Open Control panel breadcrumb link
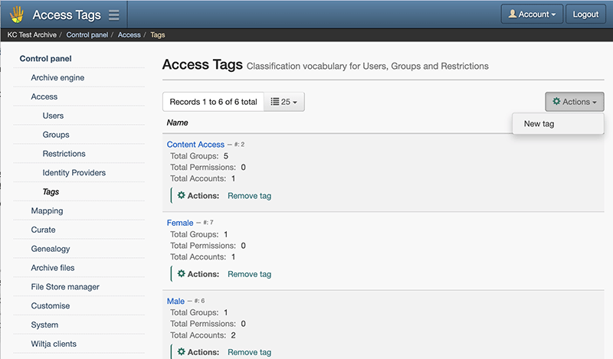This screenshot has width=613, height=359. coord(87,34)
